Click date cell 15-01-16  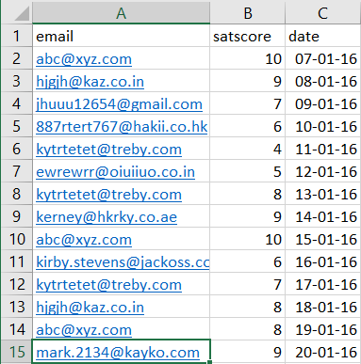322,239
